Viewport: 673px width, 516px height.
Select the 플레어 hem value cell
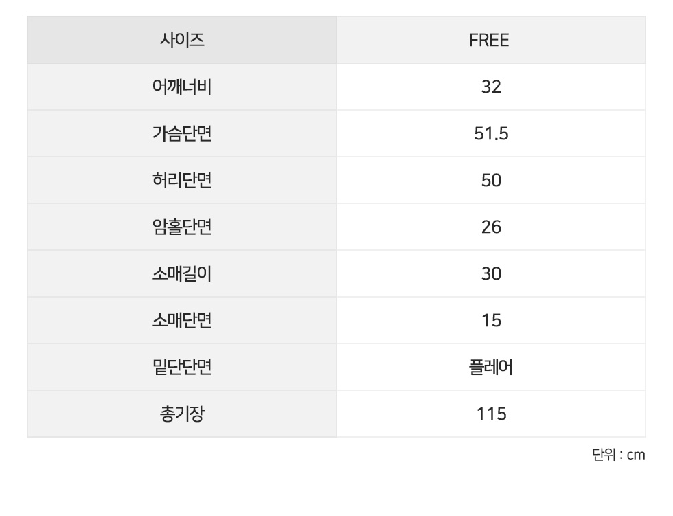click(x=491, y=368)
